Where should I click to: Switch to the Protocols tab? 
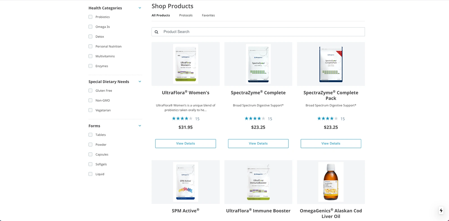[x=186, y=15]
